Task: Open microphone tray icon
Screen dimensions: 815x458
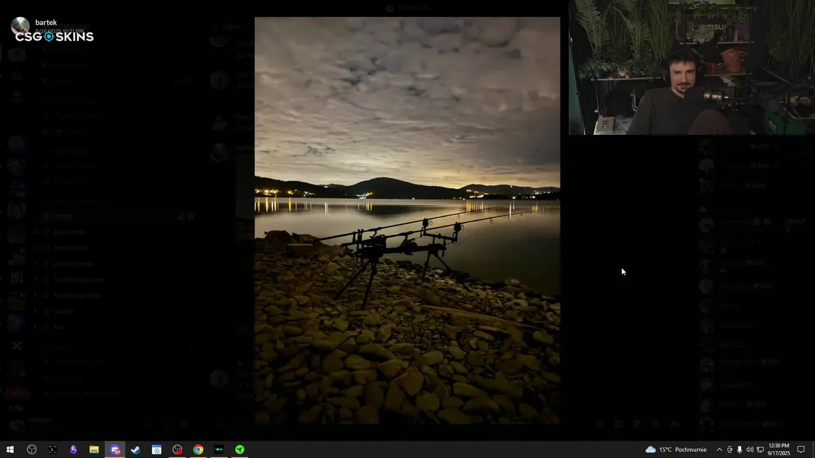Action: click(x=739, y=450)
